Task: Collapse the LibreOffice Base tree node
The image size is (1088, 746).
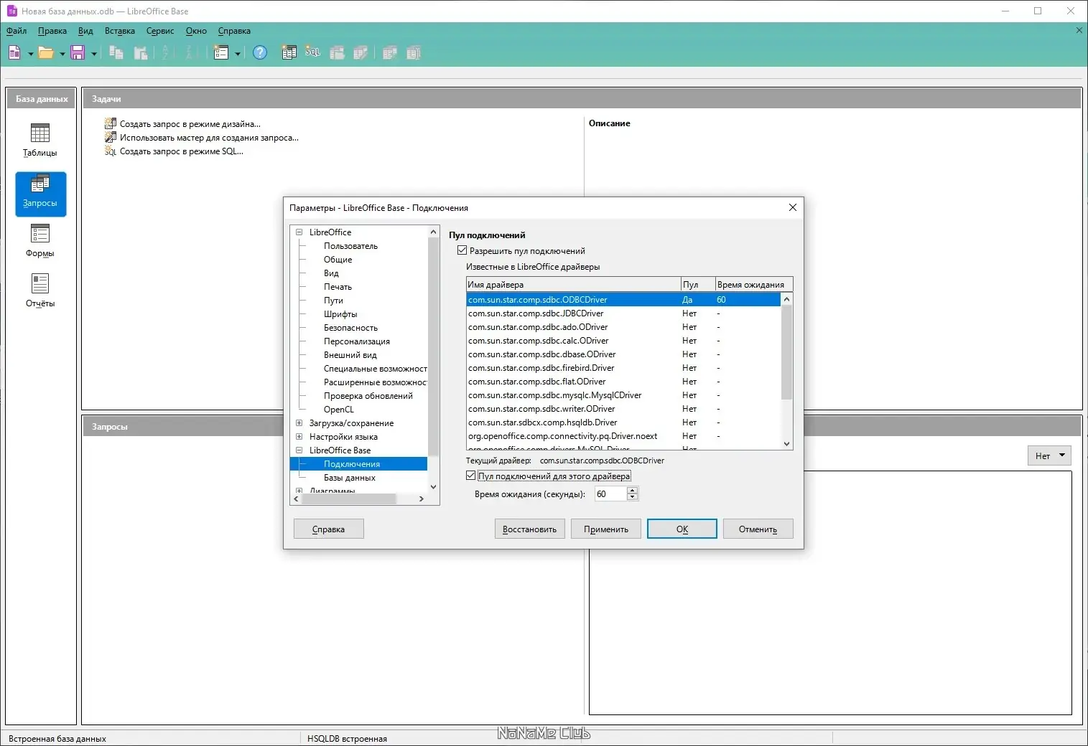Action: [299, 450]
